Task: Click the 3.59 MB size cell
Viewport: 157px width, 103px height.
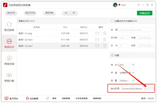Action: [65, 33]
